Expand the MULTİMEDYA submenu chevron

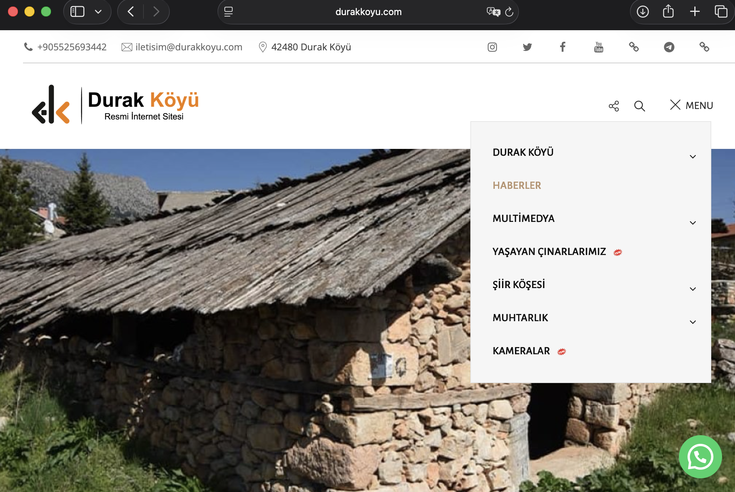(x=693, y=223)
